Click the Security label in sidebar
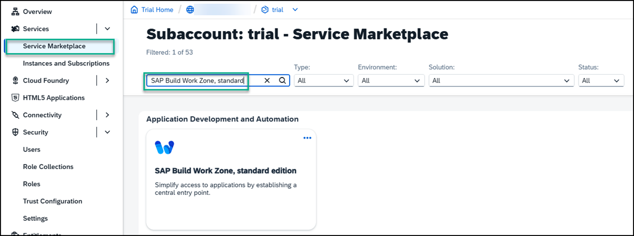The height and width of the screenshot is (236, 634). 35,132
